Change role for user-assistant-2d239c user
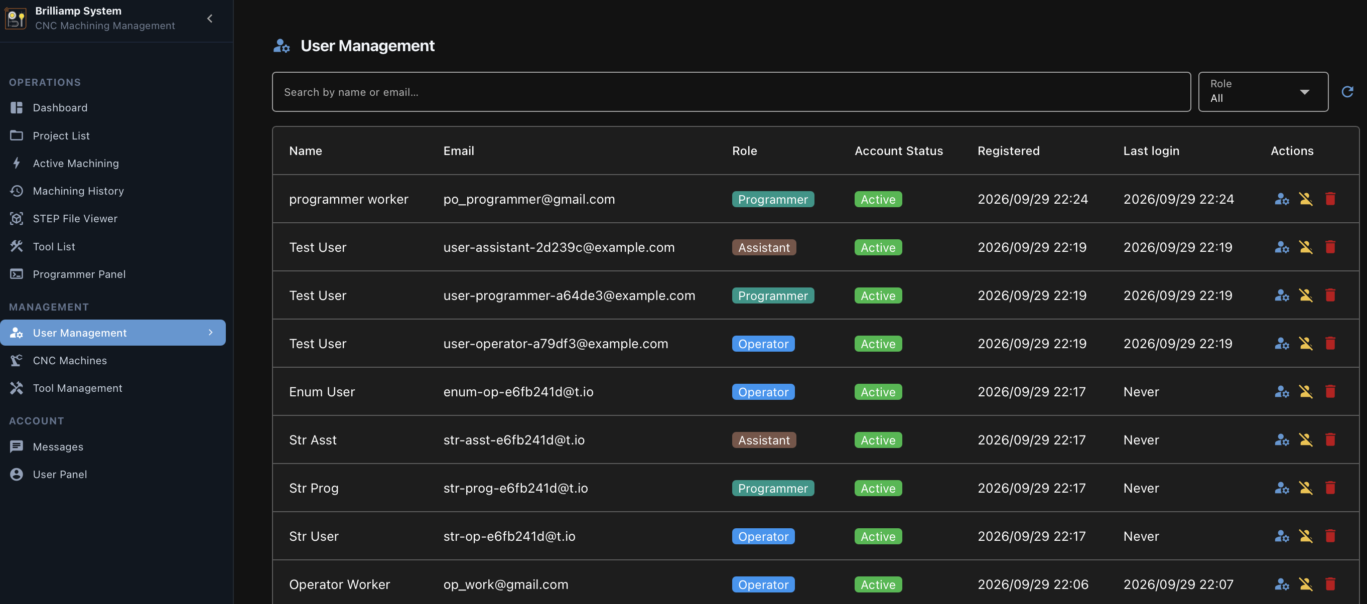 point(1282,247)
